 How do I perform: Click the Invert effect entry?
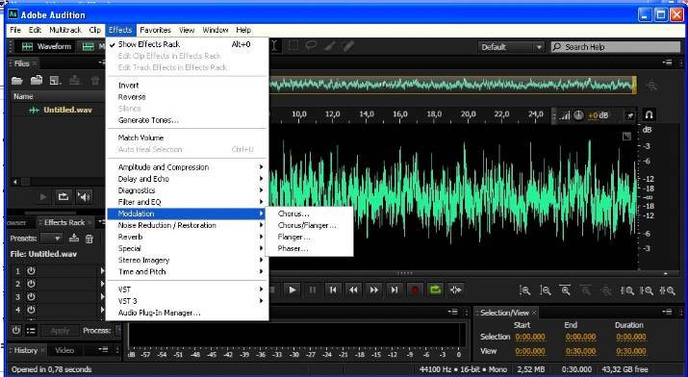[187, 86]
